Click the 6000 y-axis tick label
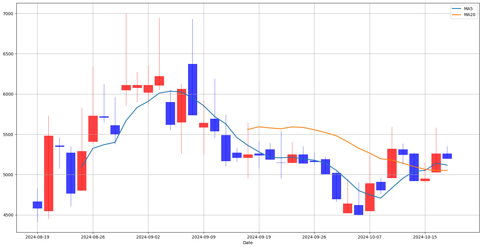This screenshot has height=248, width=482. [x=8, y=94]
